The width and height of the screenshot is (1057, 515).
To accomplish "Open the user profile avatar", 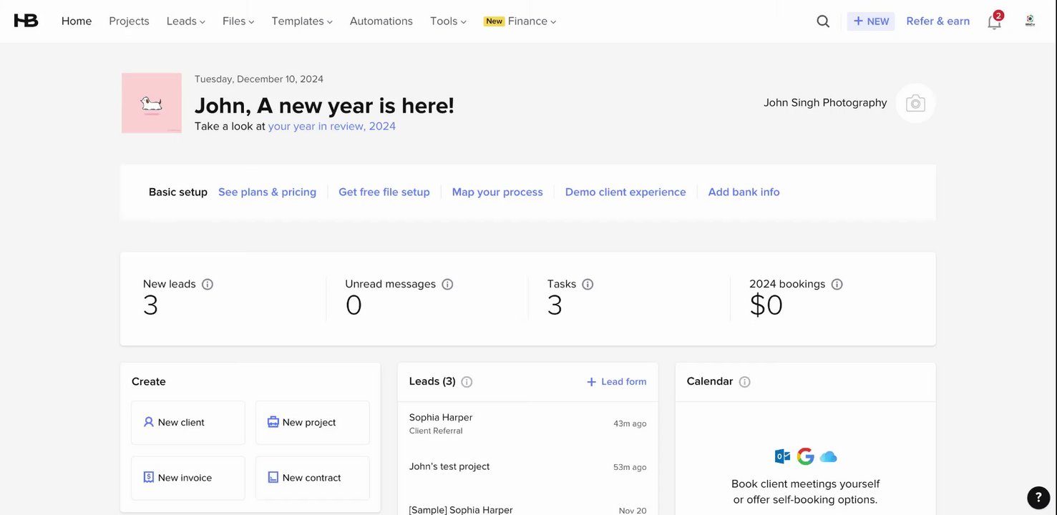I will [1030, 21].
